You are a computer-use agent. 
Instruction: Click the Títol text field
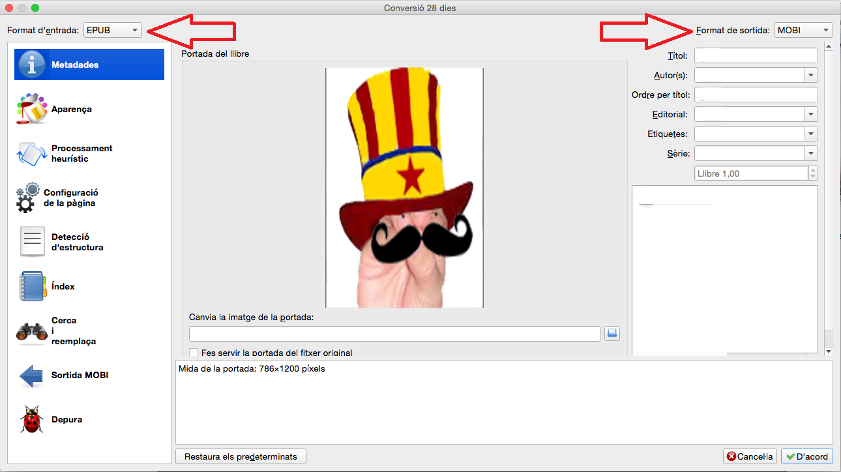756,55
